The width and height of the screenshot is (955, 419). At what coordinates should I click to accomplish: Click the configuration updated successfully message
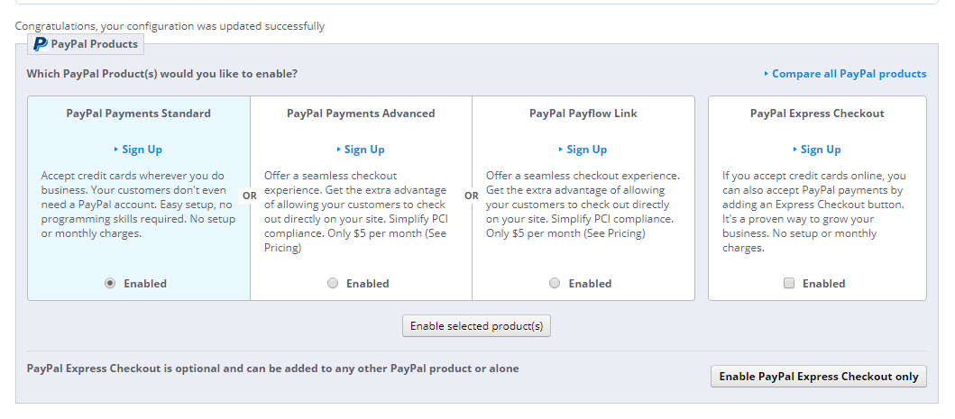tap(170, 26)
